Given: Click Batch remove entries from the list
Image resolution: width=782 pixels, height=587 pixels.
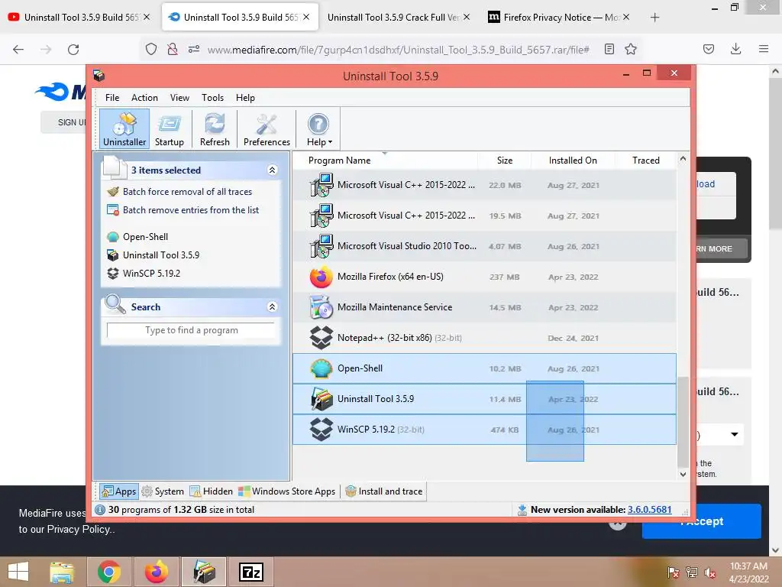Looking at the screenshot, I should (x=191, y=210).
